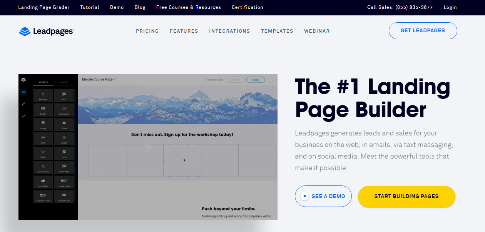The image size is (485, 232).
Task: Click the mountain banner image in builder
Action: [x=177, y=105]
